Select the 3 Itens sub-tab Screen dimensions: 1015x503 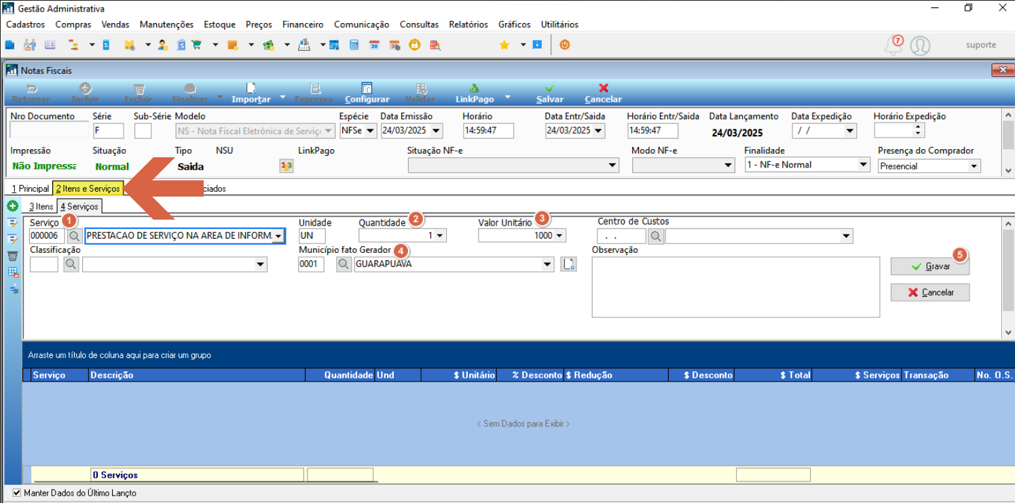[41, 207]
